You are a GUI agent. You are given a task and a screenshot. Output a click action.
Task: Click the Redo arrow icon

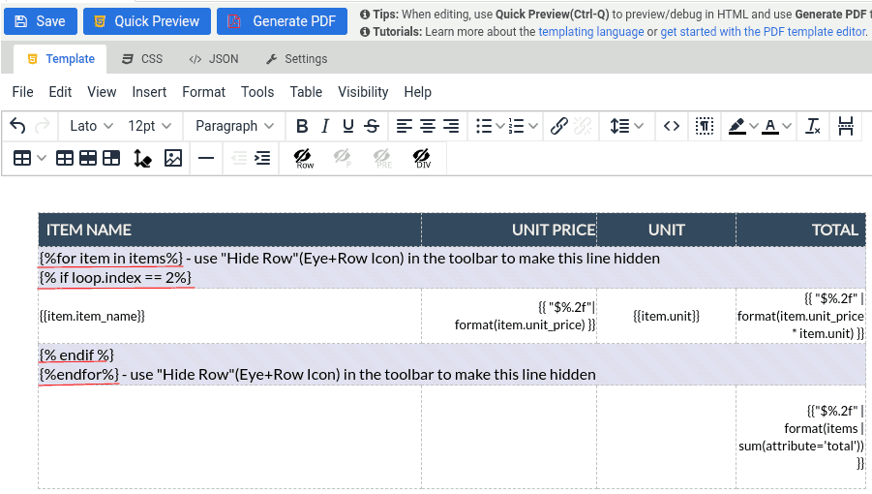43,126
